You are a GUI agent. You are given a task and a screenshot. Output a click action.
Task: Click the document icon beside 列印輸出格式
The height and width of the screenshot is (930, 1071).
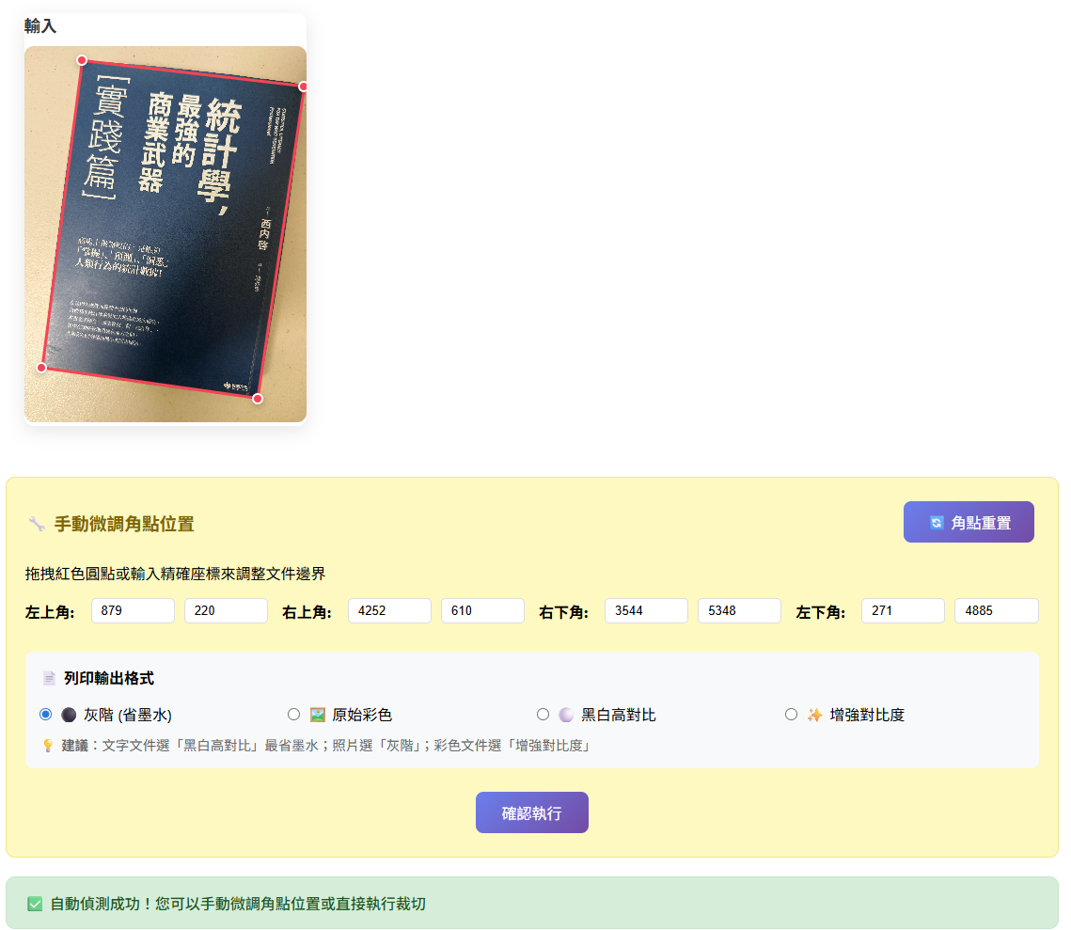[x=49, y=678]
